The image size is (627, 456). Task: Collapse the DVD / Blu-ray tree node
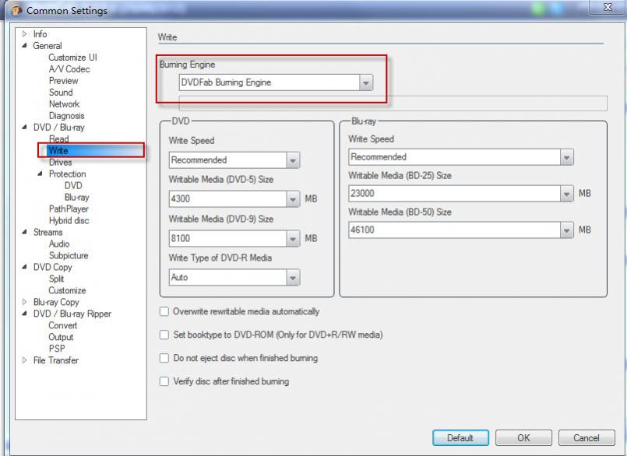tap(25, 127)
